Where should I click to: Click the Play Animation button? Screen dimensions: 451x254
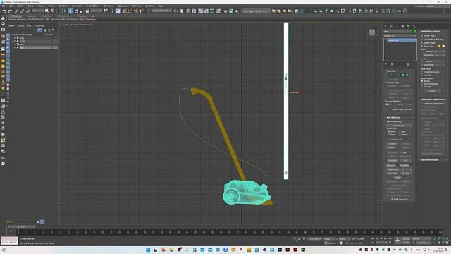pyautogui.click(x=381, y=238)
